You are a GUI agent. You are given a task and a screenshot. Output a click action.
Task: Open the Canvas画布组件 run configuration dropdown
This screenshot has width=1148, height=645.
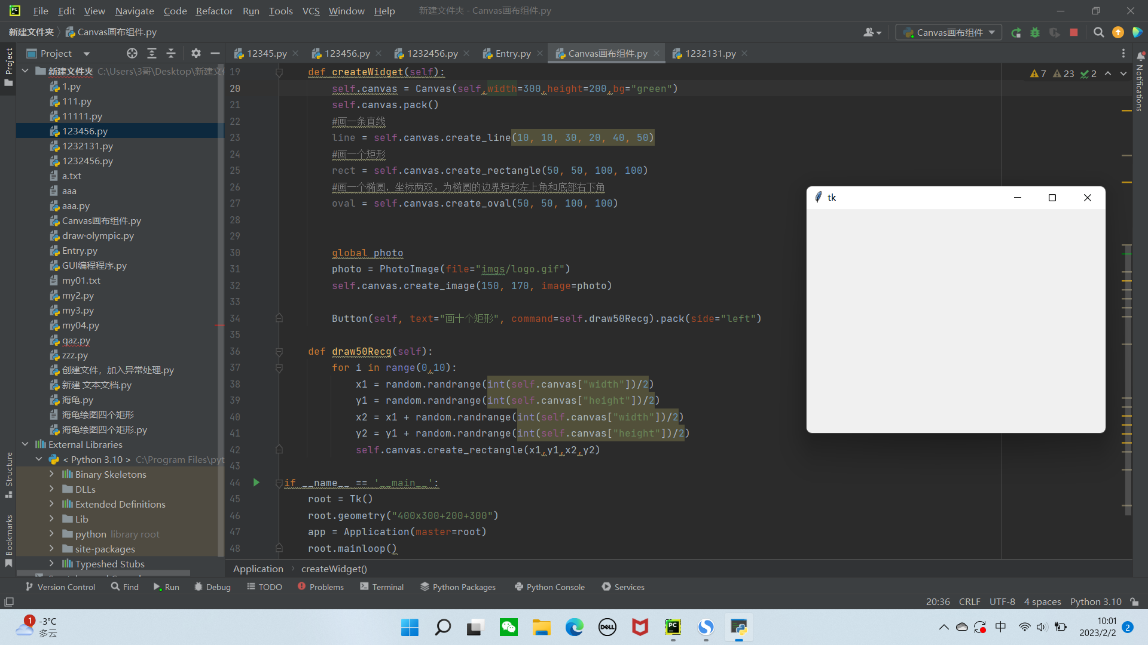(x=949, y=33)
